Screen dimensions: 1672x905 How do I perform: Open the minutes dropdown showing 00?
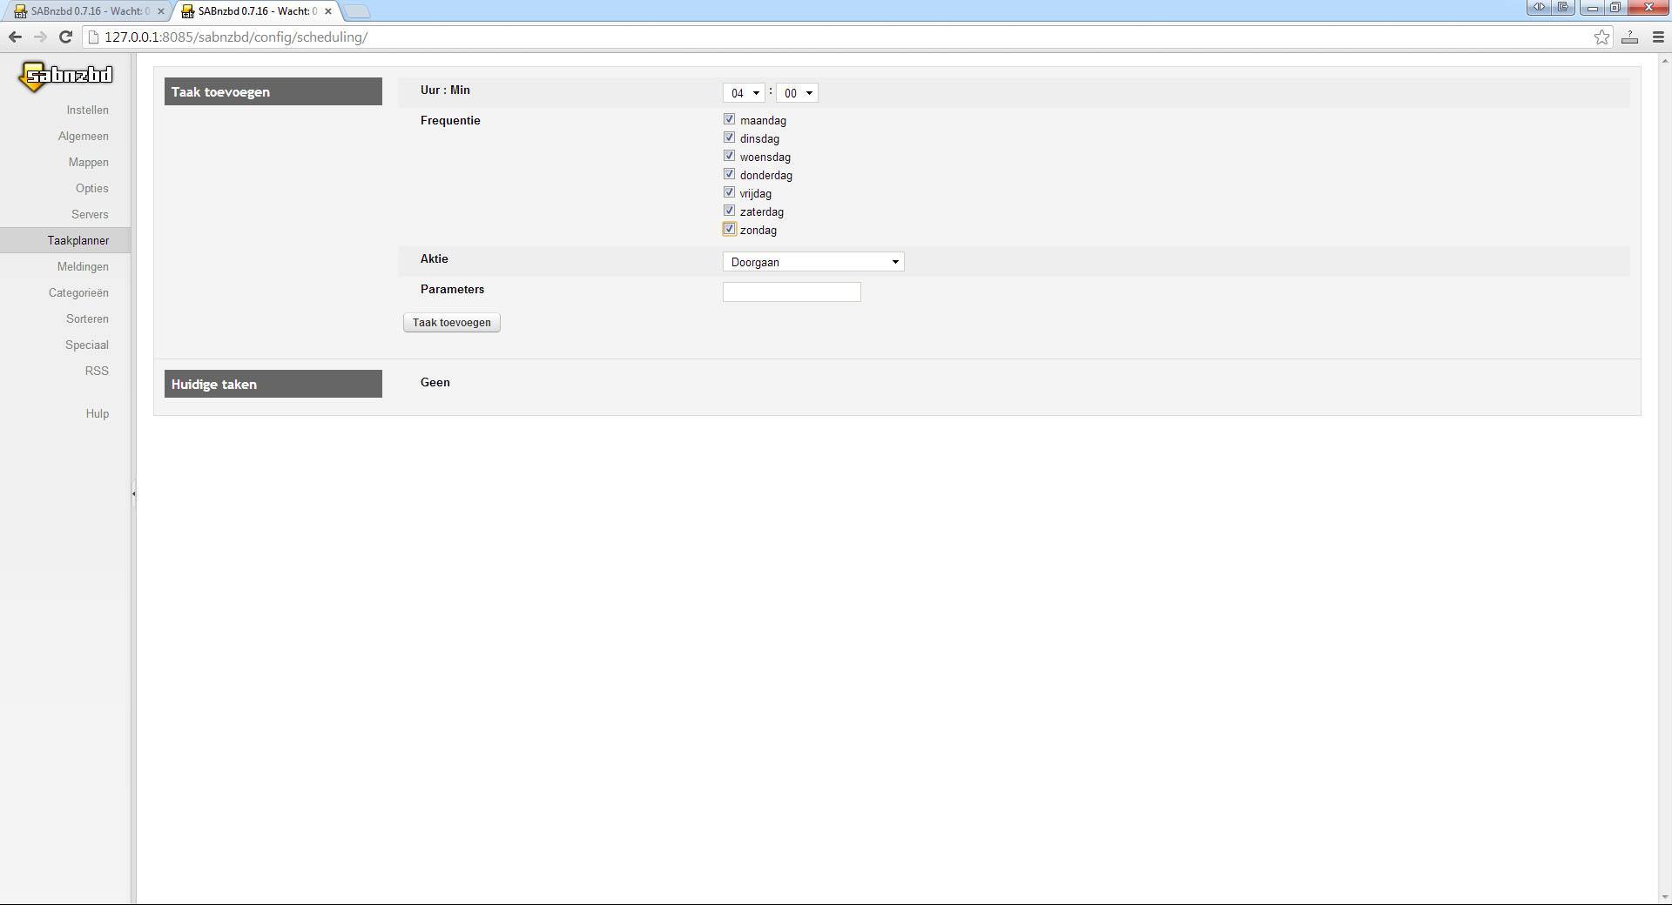(x=797, y=93)
